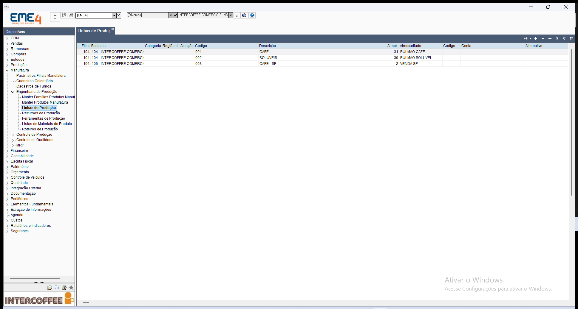Expand the MRP tree node
The width and height of the screenshot is (578, 309).
(13, 146)
